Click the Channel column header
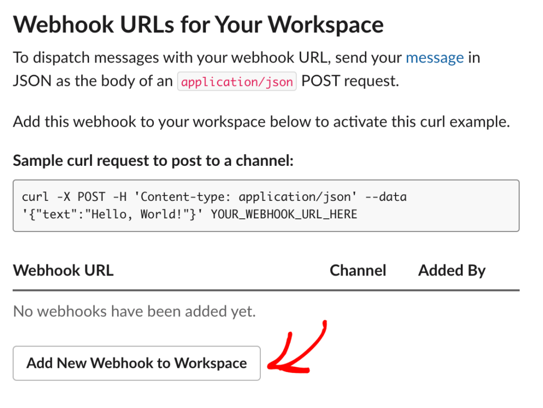 (358, 270)
